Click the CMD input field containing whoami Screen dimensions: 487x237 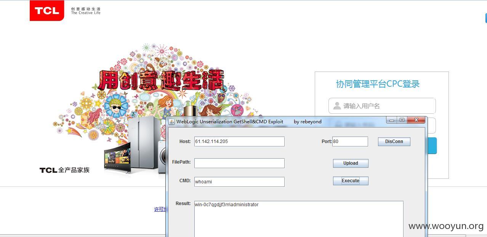pyautogui.click(x=239, y=182)
